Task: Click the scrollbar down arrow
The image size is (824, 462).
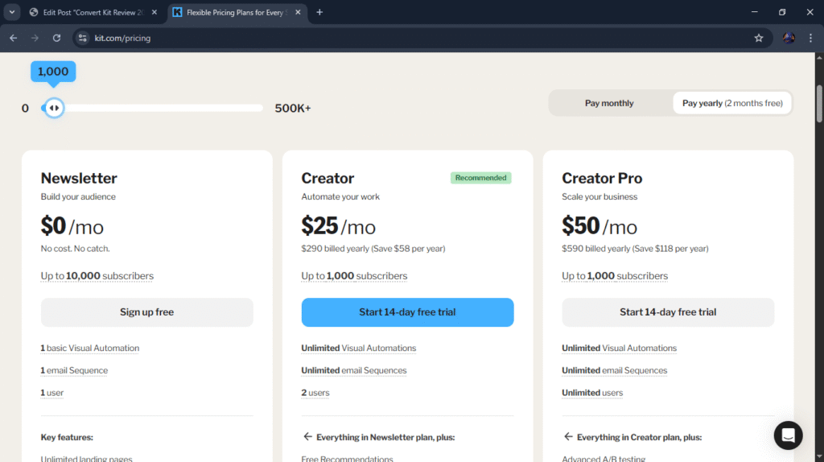Action: 818,457
